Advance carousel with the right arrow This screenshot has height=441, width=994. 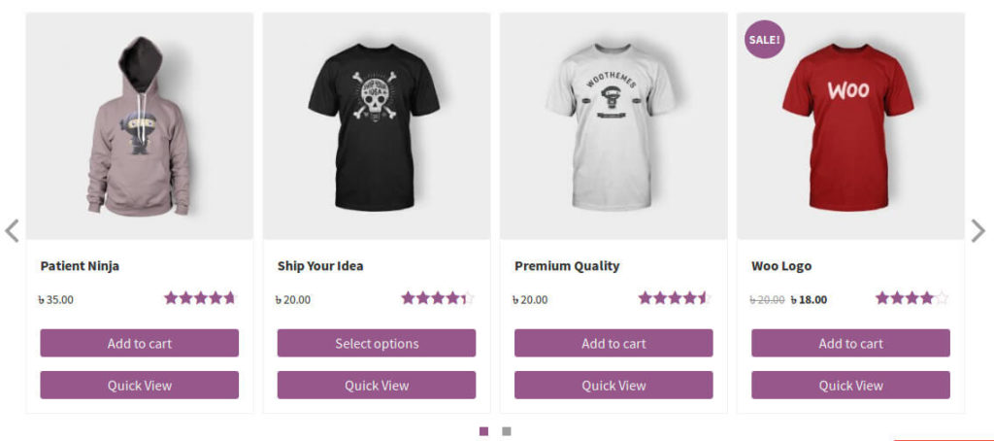tap(978, 231)
